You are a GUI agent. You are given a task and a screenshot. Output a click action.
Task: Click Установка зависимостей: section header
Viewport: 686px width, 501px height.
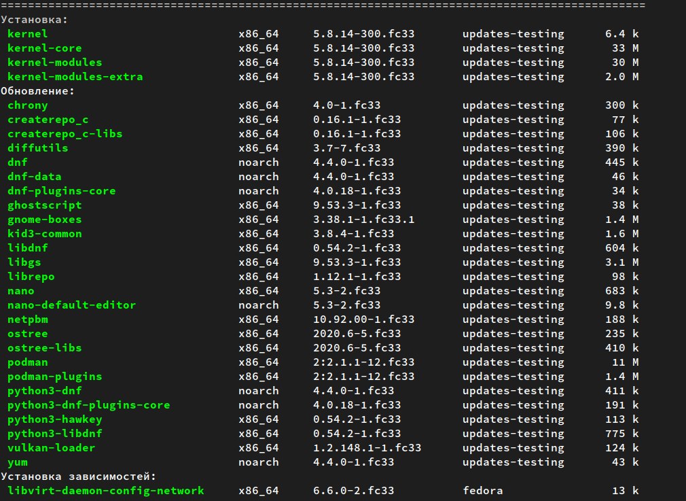[x=78, y=477]
